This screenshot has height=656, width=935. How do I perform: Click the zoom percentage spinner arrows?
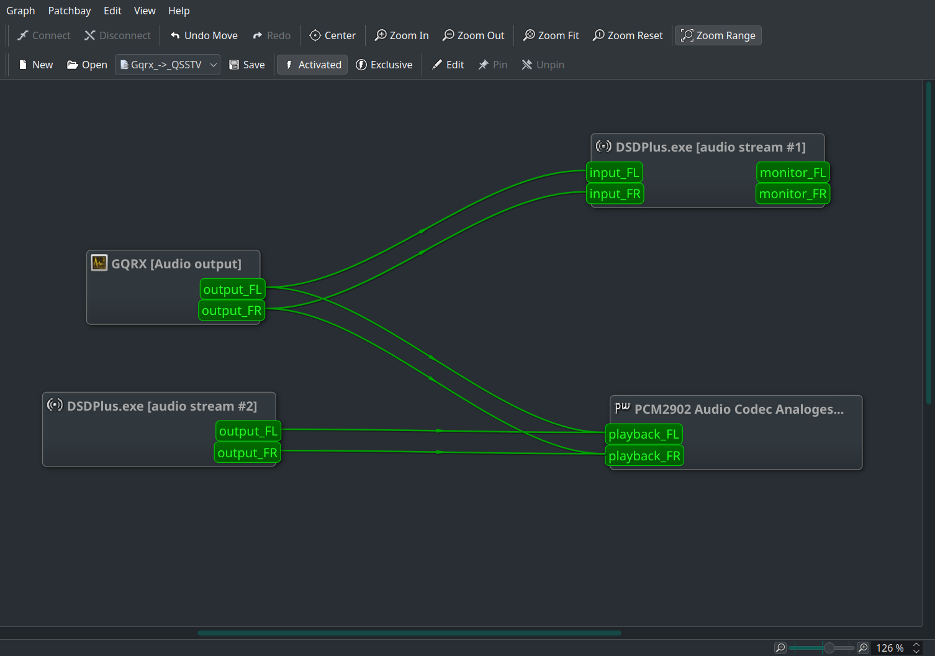coord(916,648)
